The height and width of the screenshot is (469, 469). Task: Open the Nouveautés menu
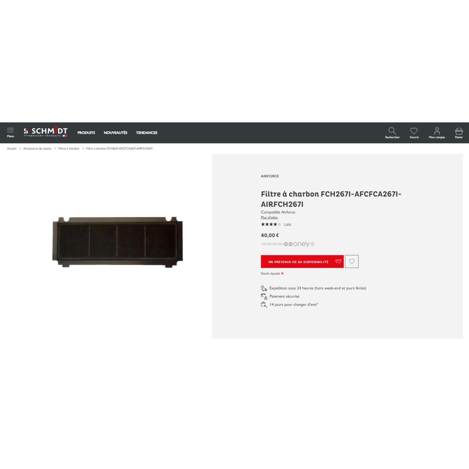[x=116, y=133]
